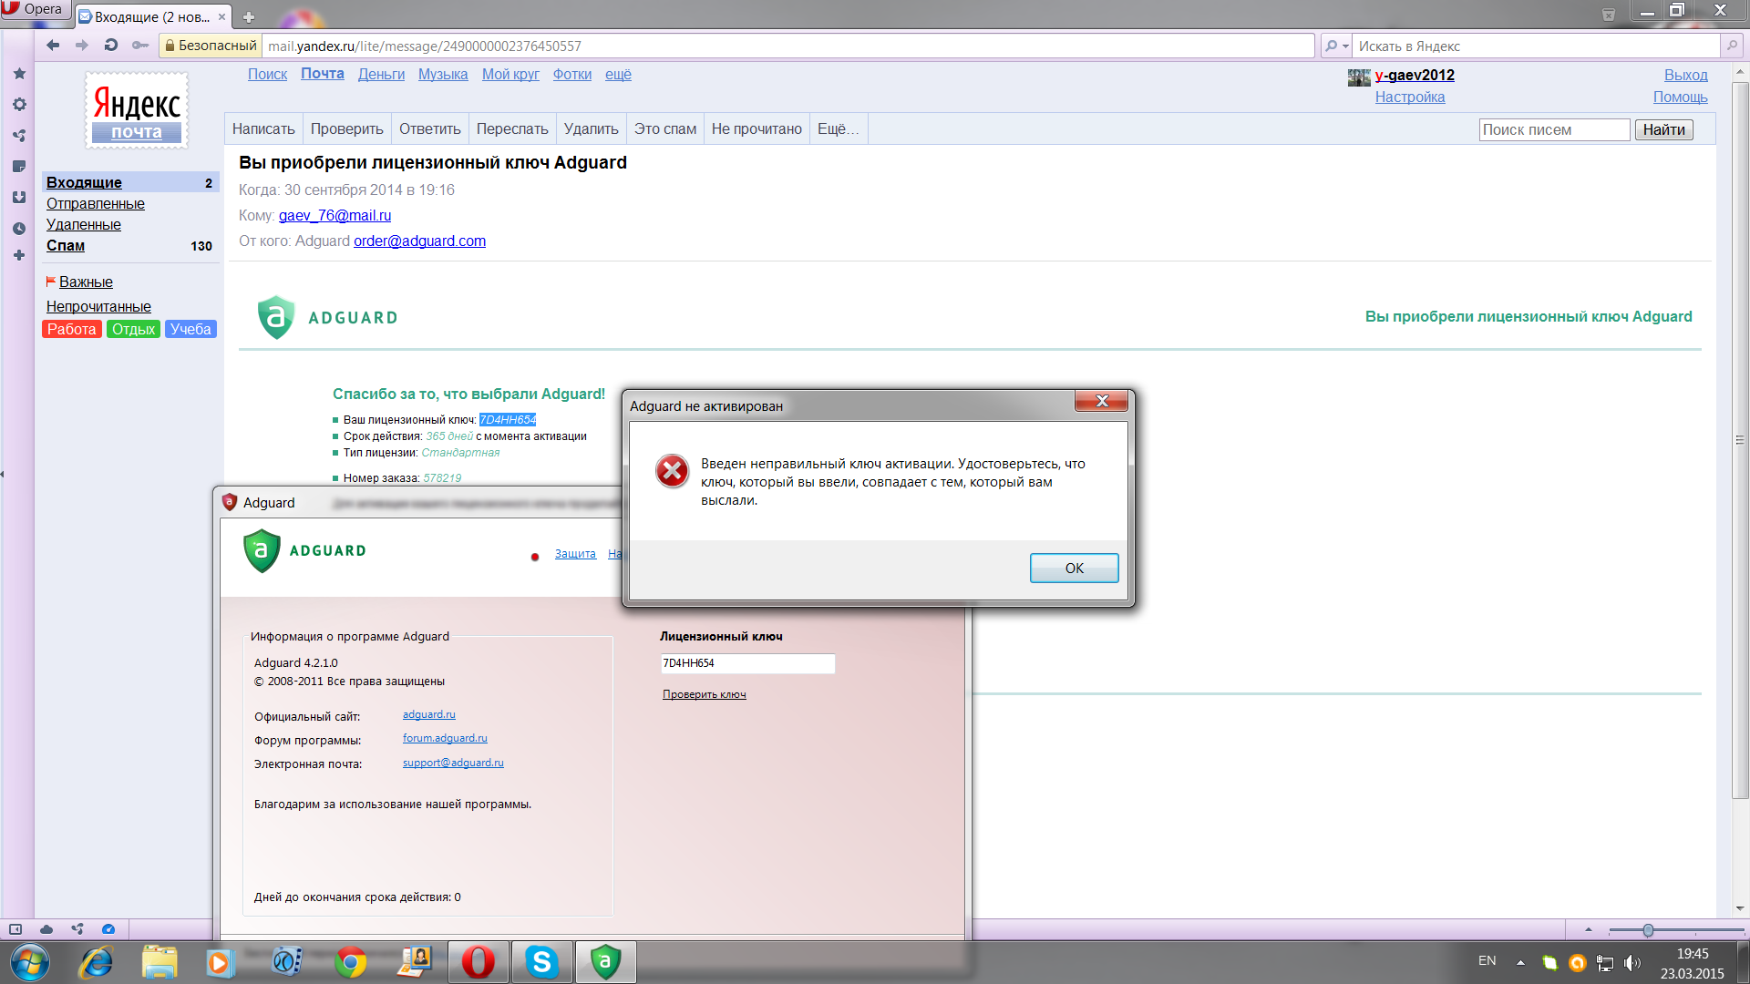Close the 'Adguard не активирован' dialog
The width and height of the screenshot is (1750, 984).
click(x=1101, y=401)
